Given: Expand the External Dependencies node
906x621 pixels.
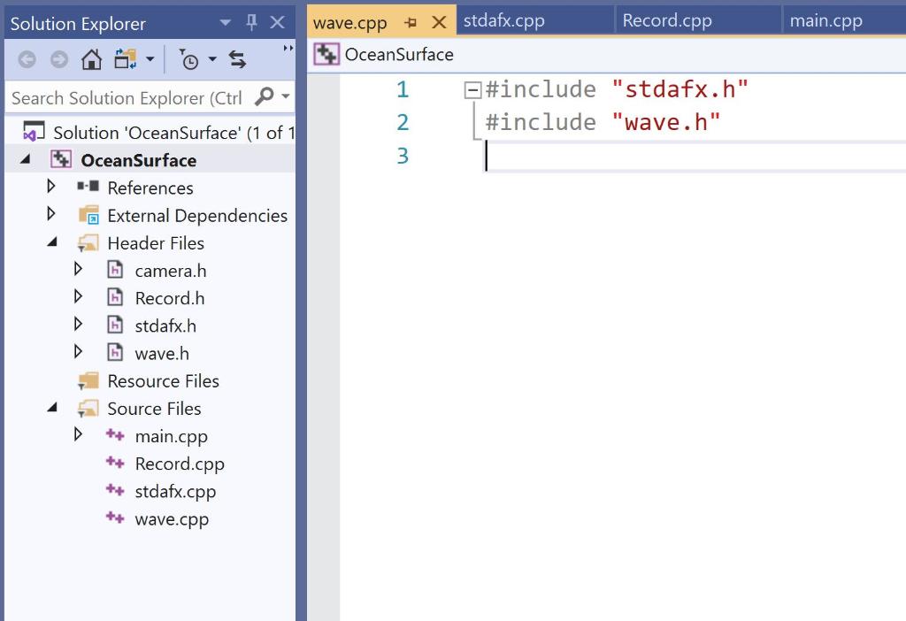Looking at the screenshot, I should (x=52, y=215).
